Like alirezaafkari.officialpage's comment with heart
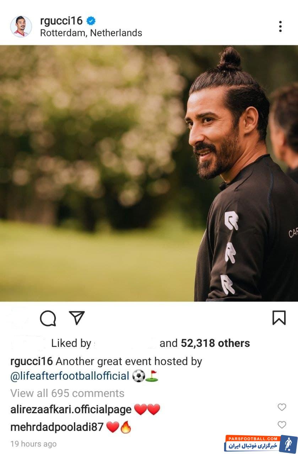Viewport: 298px width, 454px height. (282, 407)
